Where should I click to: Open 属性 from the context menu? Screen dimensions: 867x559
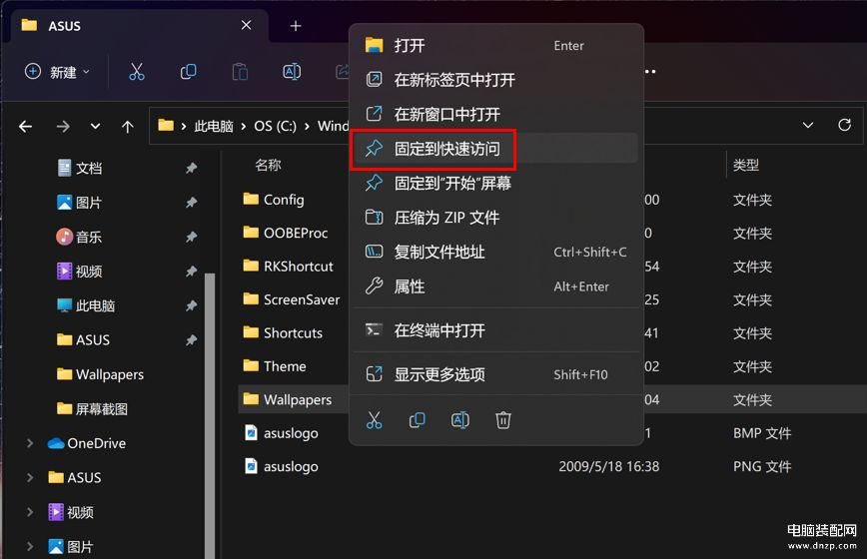click(x=496, y=286)
